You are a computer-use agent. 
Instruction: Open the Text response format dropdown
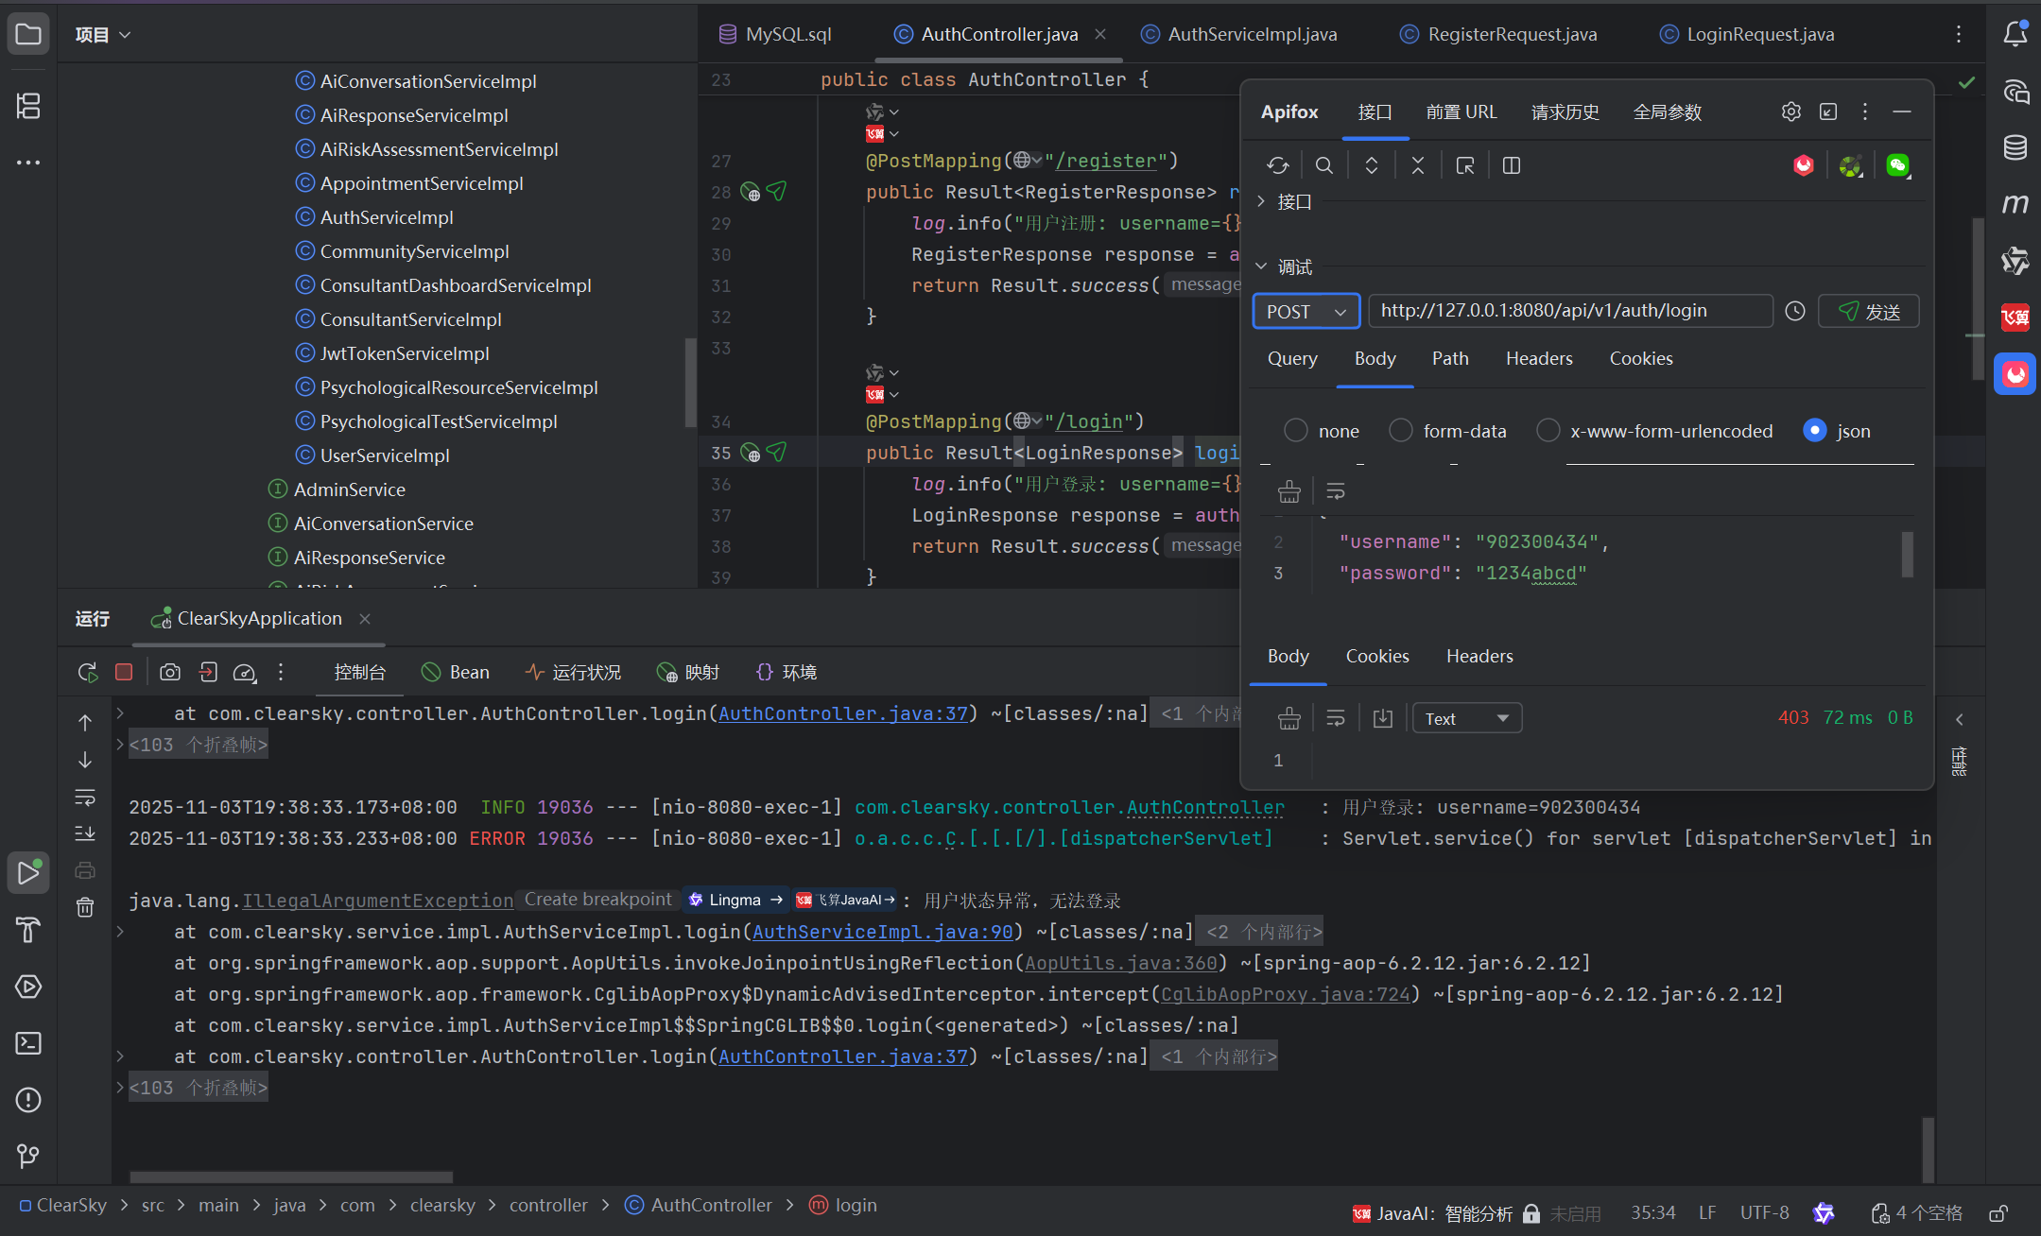[1467, 718]
